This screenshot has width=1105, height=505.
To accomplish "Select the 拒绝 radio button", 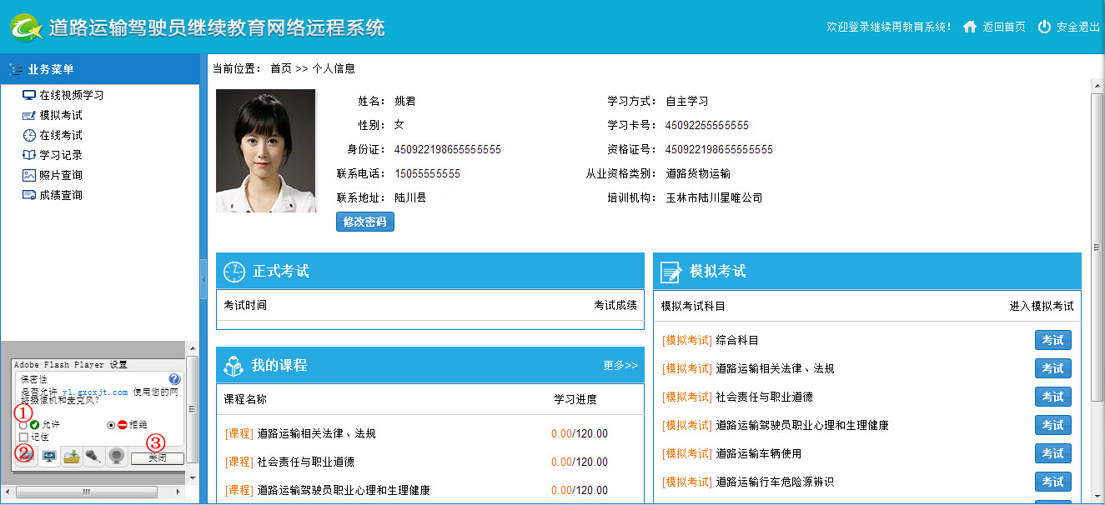I will point(111,425).
